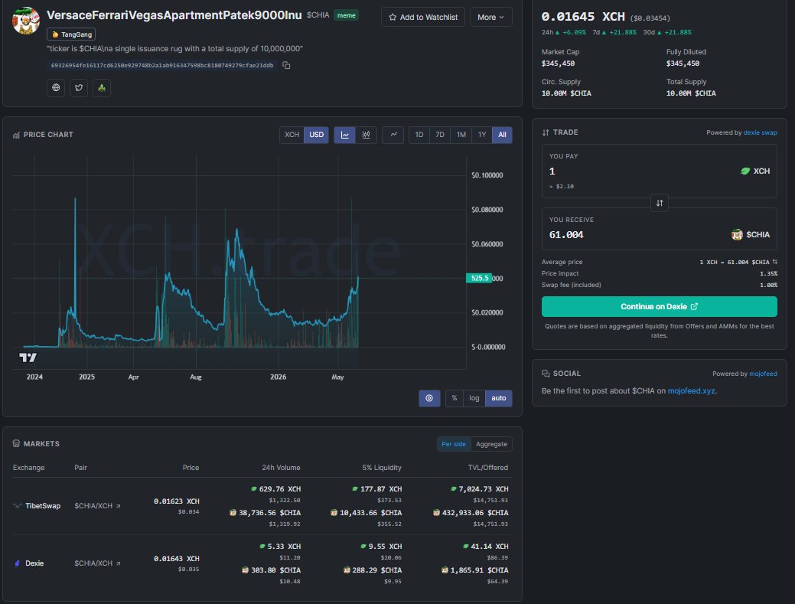795x604 pixels.
Task: Open the globe website link icon
Action: tap(56, 88)
